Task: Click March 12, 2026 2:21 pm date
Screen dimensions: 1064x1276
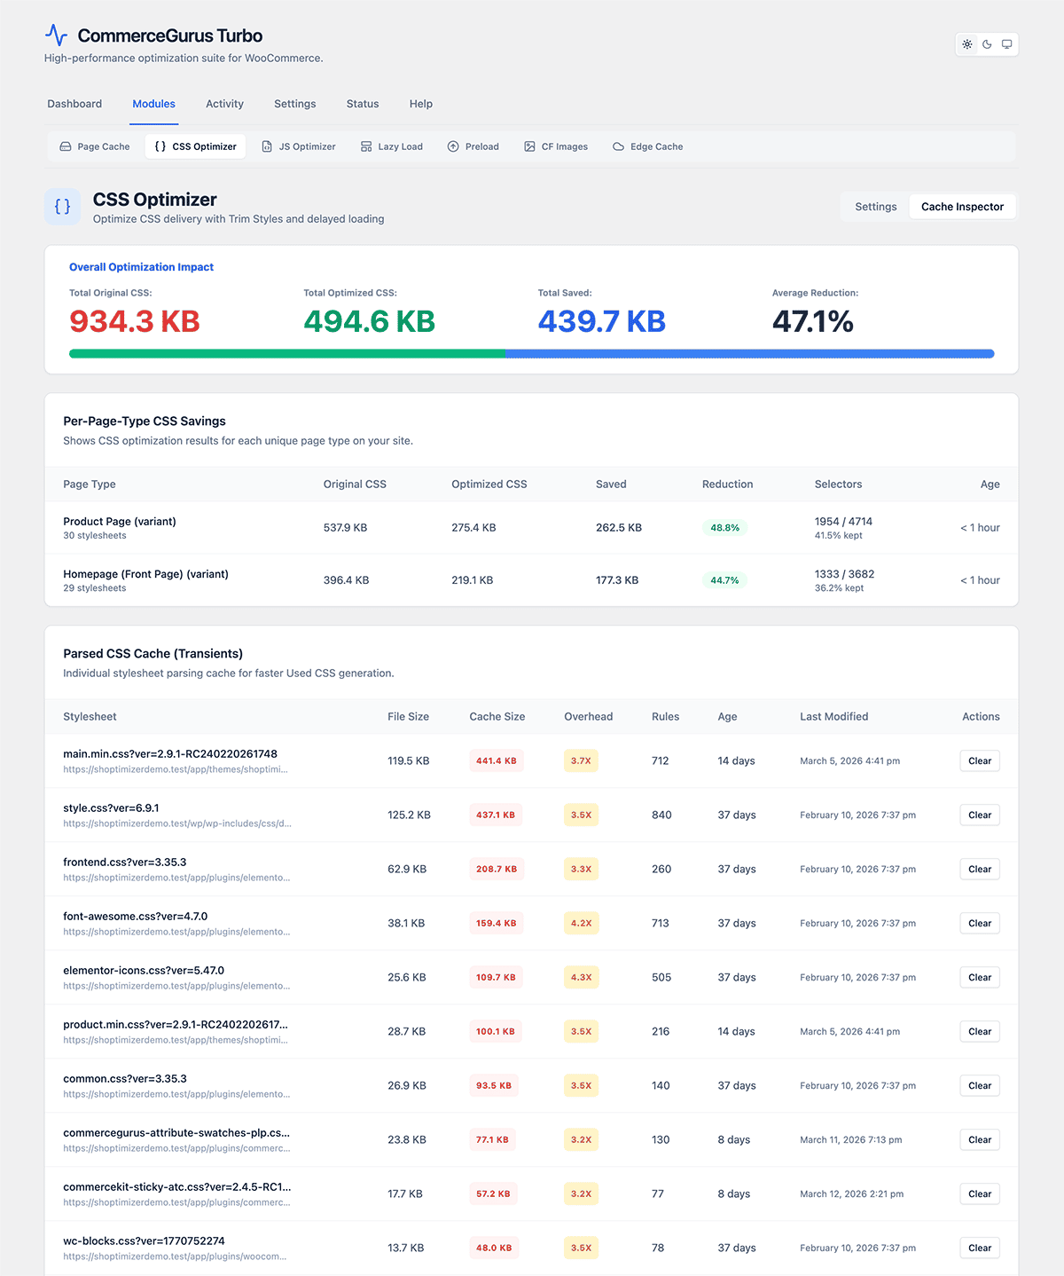Action: [x=852, y=1194]
